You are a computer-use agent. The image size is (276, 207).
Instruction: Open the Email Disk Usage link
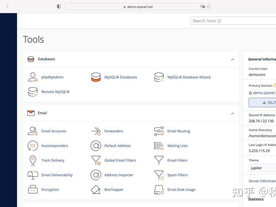[x=181, y=189]
